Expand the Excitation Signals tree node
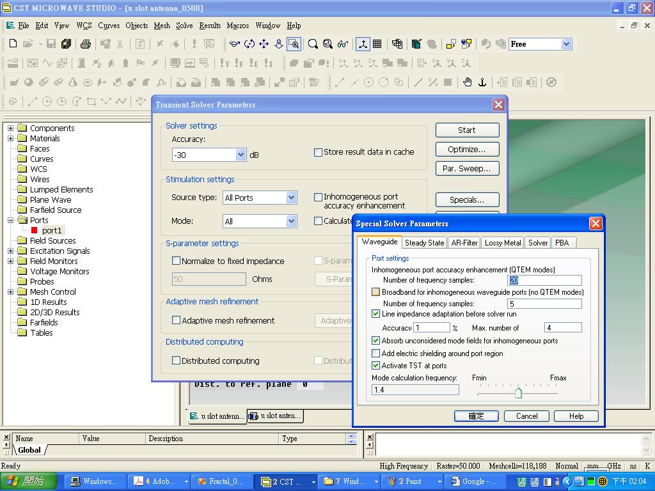655x491 pixels. click(10, 251)
